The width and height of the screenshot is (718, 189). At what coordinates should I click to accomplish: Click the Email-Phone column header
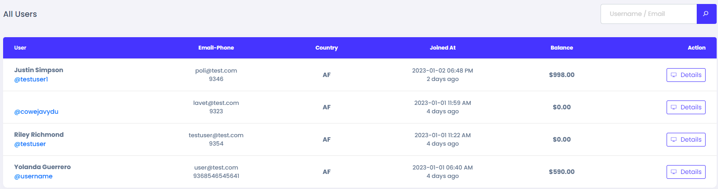click(x=216, y=48)
